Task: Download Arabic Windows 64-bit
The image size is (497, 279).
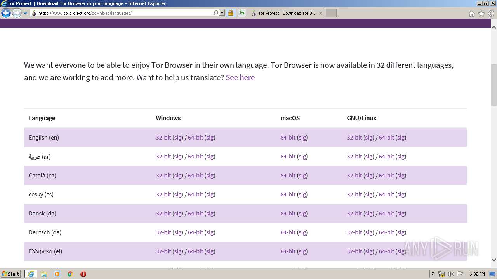Action: point(195,157)
